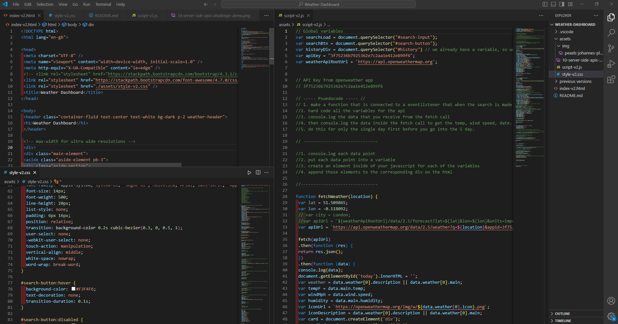Viewport: 618px width, 324px height.
Task: Click the run icon above style-v2.css editor
Action: pos(249,172)
